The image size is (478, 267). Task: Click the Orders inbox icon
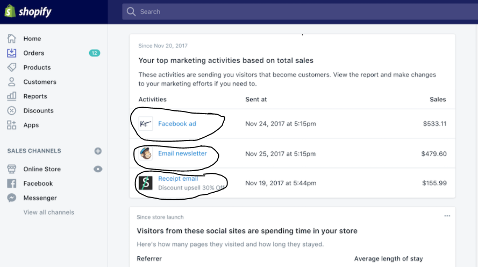[x=12, y=53]
